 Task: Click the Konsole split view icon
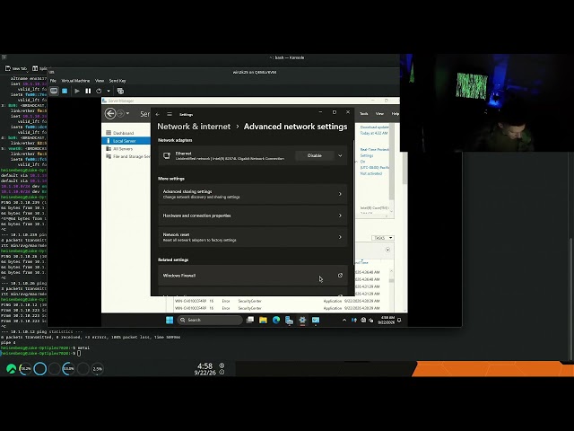tap(35, 68)
